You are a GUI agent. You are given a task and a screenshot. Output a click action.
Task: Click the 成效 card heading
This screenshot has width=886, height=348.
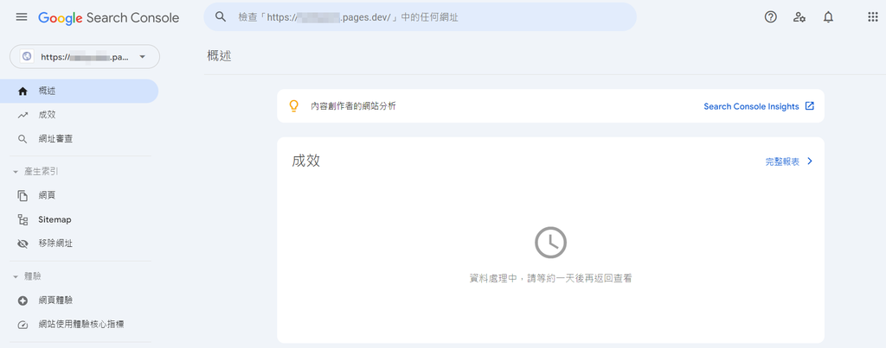306,161
